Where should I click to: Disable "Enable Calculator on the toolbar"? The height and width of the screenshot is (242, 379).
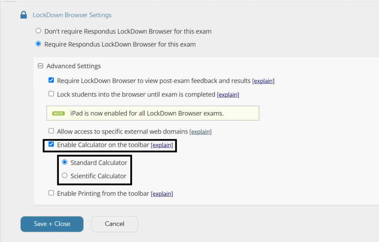[51, 145]
